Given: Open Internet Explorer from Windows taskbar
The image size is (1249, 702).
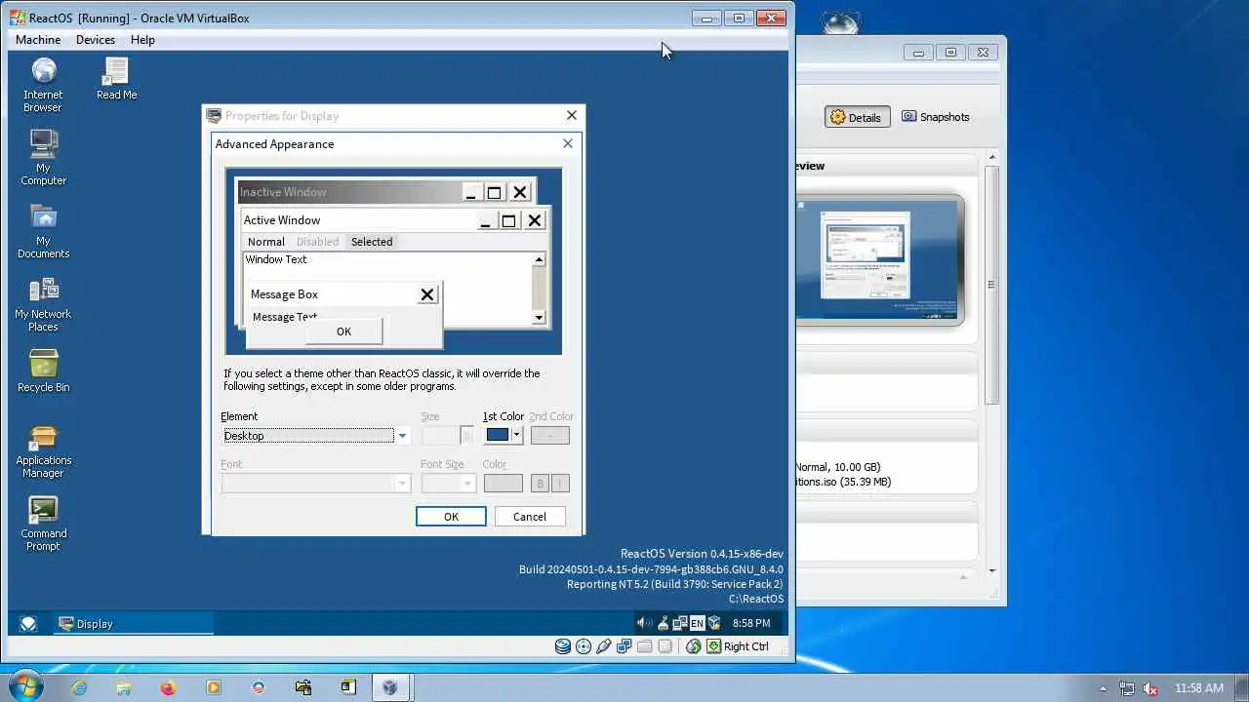Looking at the screenshot, I should [79, 687].
